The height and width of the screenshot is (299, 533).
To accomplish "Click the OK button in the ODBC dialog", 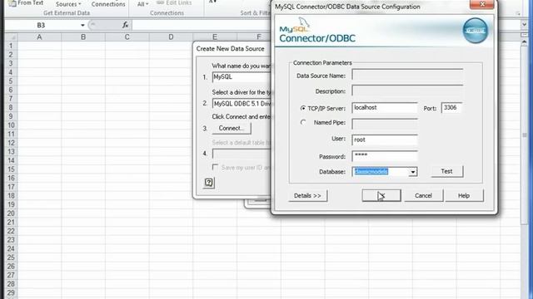I will (x=381, y=196).
